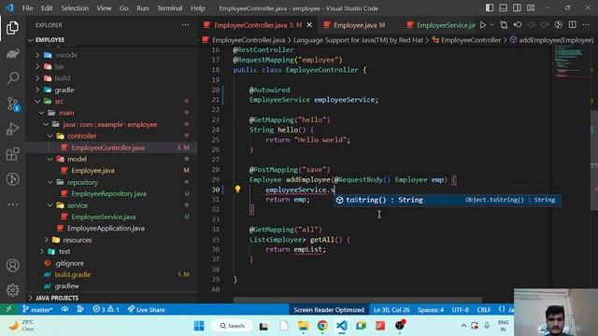Screen dimensions: 598x336
Task: Open the Accounts menu icon
Action: tap(12, 265)
